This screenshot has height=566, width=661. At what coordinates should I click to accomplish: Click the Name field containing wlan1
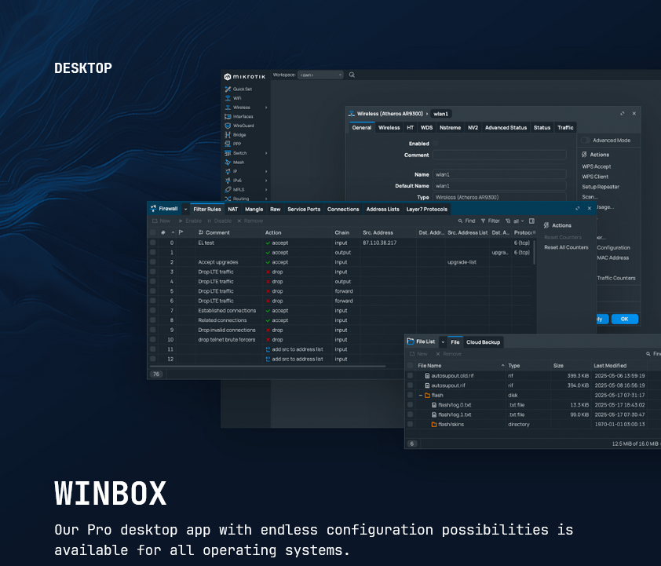[499, 174]
